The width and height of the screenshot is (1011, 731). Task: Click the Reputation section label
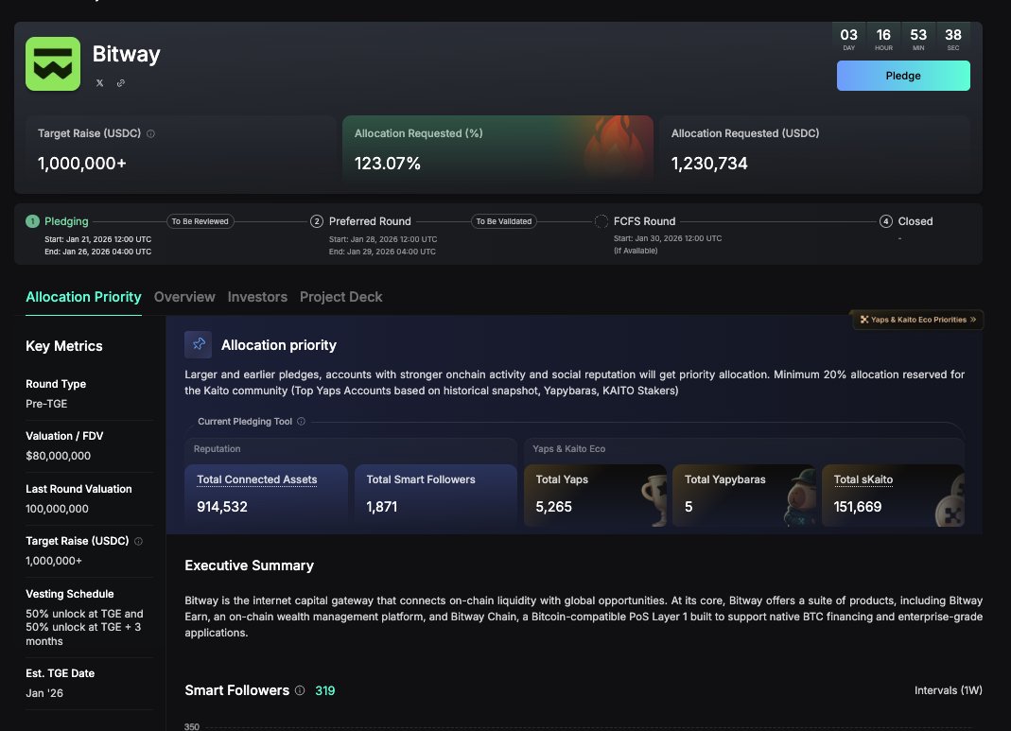tap(217, 448)
